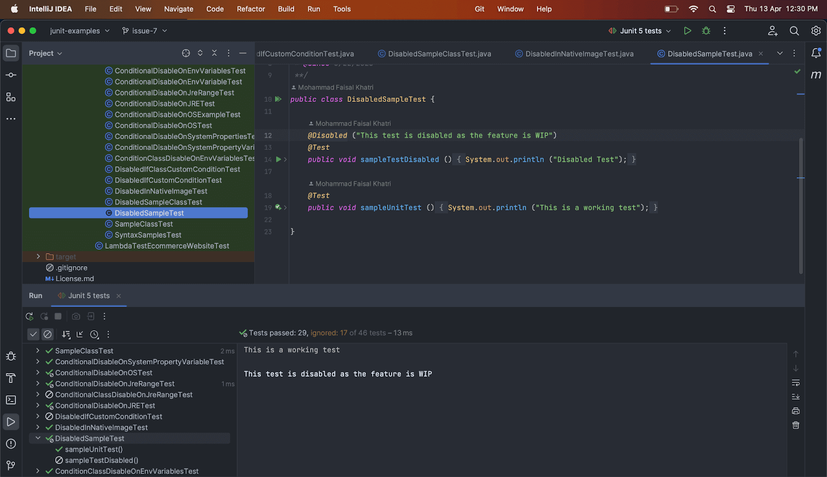Open the Notifications bell icon
This screenshot has width=827, height=477.
coord(816,53)
